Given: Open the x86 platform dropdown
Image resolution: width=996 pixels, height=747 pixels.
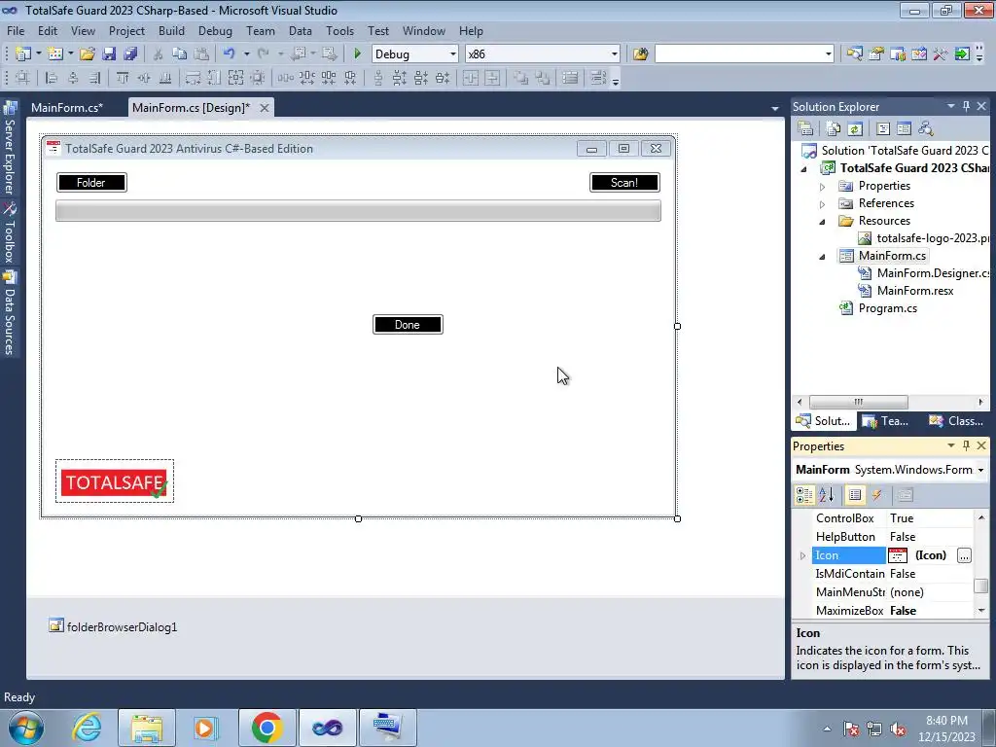Looking at the screenshot, I should [615, 54].
